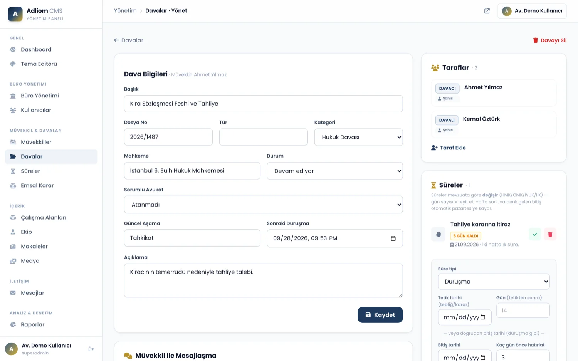Delete the Tahliye kararına itiraz deadline
This screenshot has width=578, height=361.
(x=550, y=234)
